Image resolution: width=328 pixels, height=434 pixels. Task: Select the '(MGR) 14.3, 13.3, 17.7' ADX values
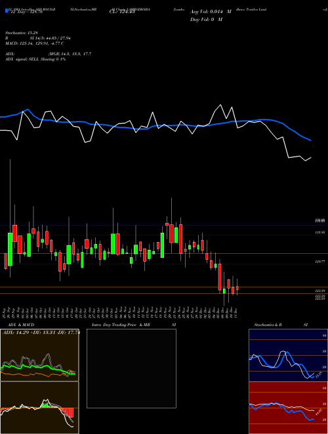(70, 54)
